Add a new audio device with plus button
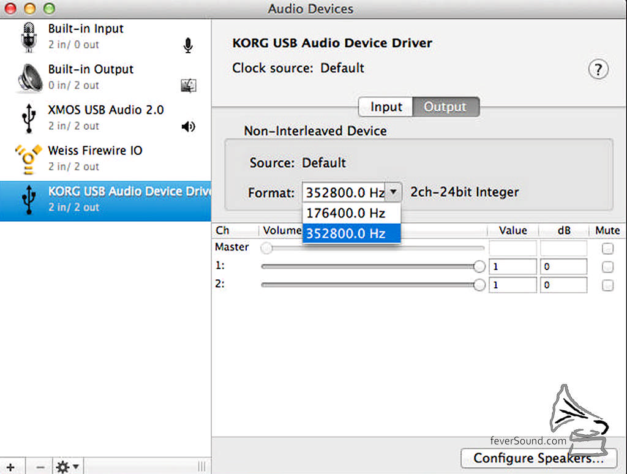The width and height of the screenshot is (627, 474). click(11, 467)
